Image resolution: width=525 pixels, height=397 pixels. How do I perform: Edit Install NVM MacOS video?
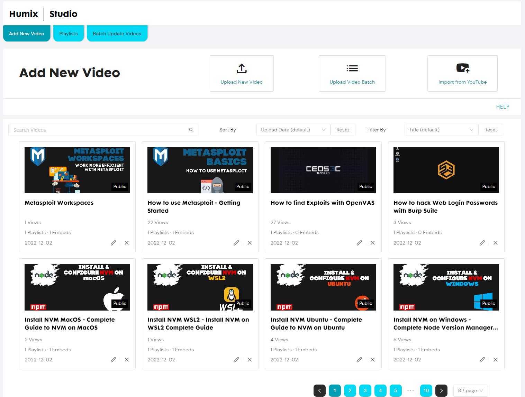click(x=113, y=360)
